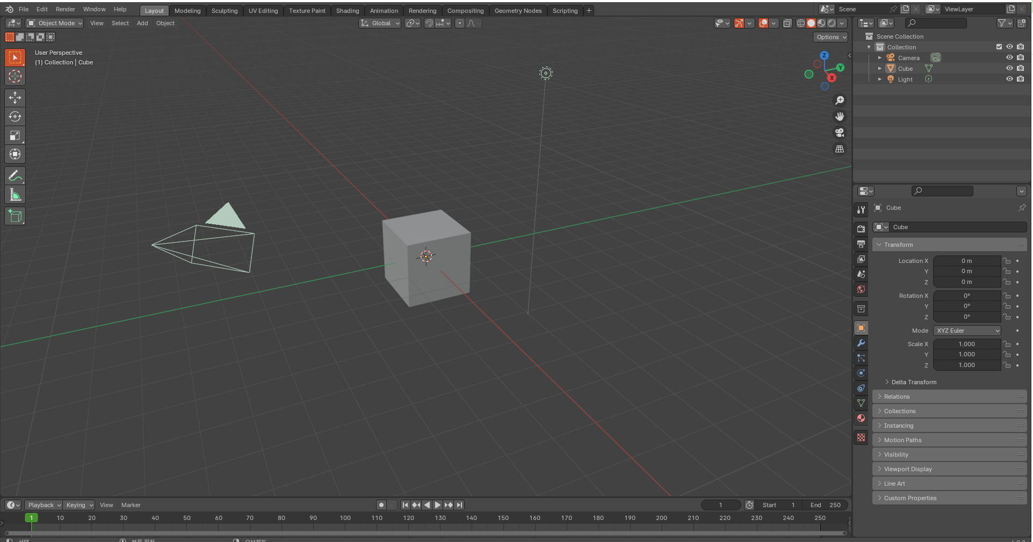Open rotation Mode XYZ Euler dropdown
Viewport: 1033px width, 542px height.
point(967,331)
